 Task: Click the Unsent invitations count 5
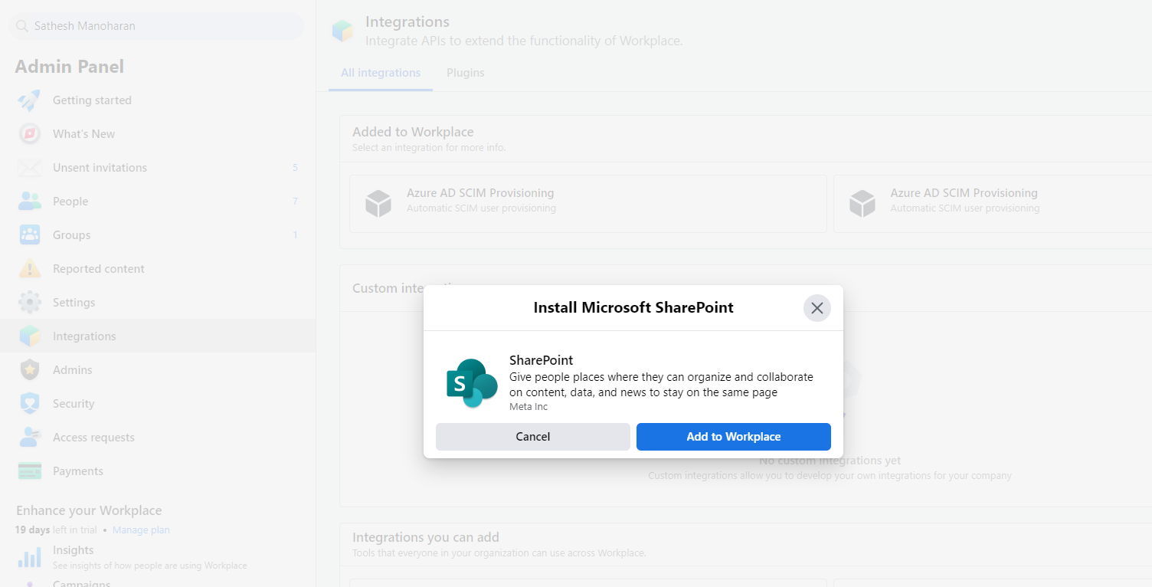pyautogui.click(x=295, y=168)
